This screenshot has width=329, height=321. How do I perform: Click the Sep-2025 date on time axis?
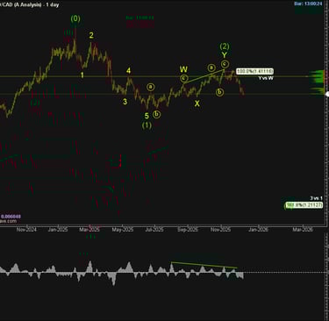pyautogui.click(x=188, y=230)
